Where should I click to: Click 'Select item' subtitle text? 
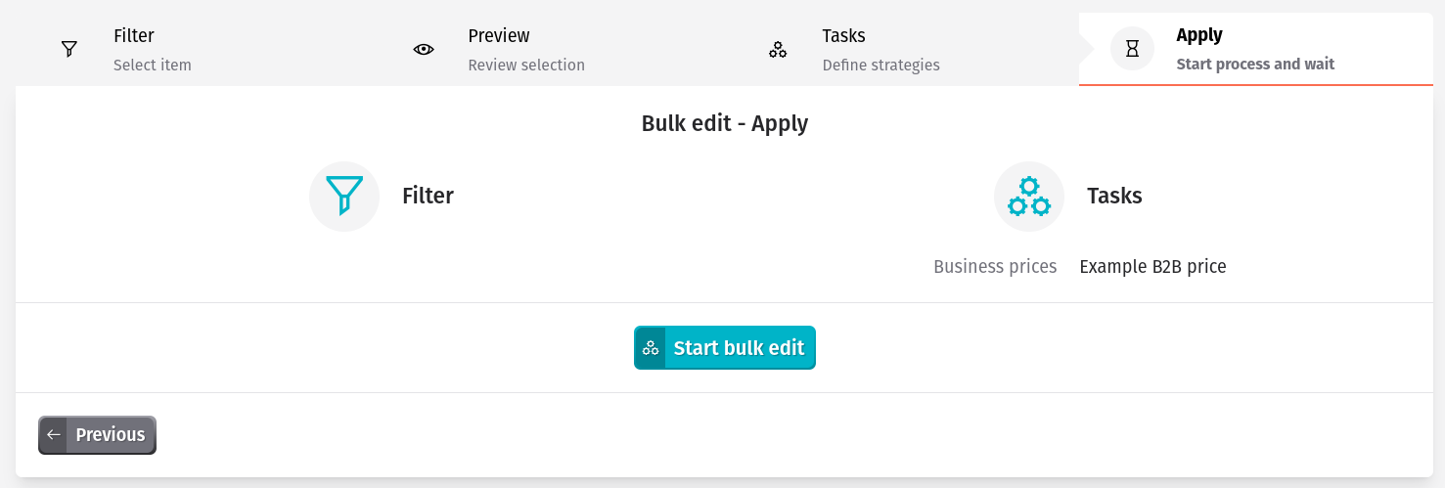[153, 66]
